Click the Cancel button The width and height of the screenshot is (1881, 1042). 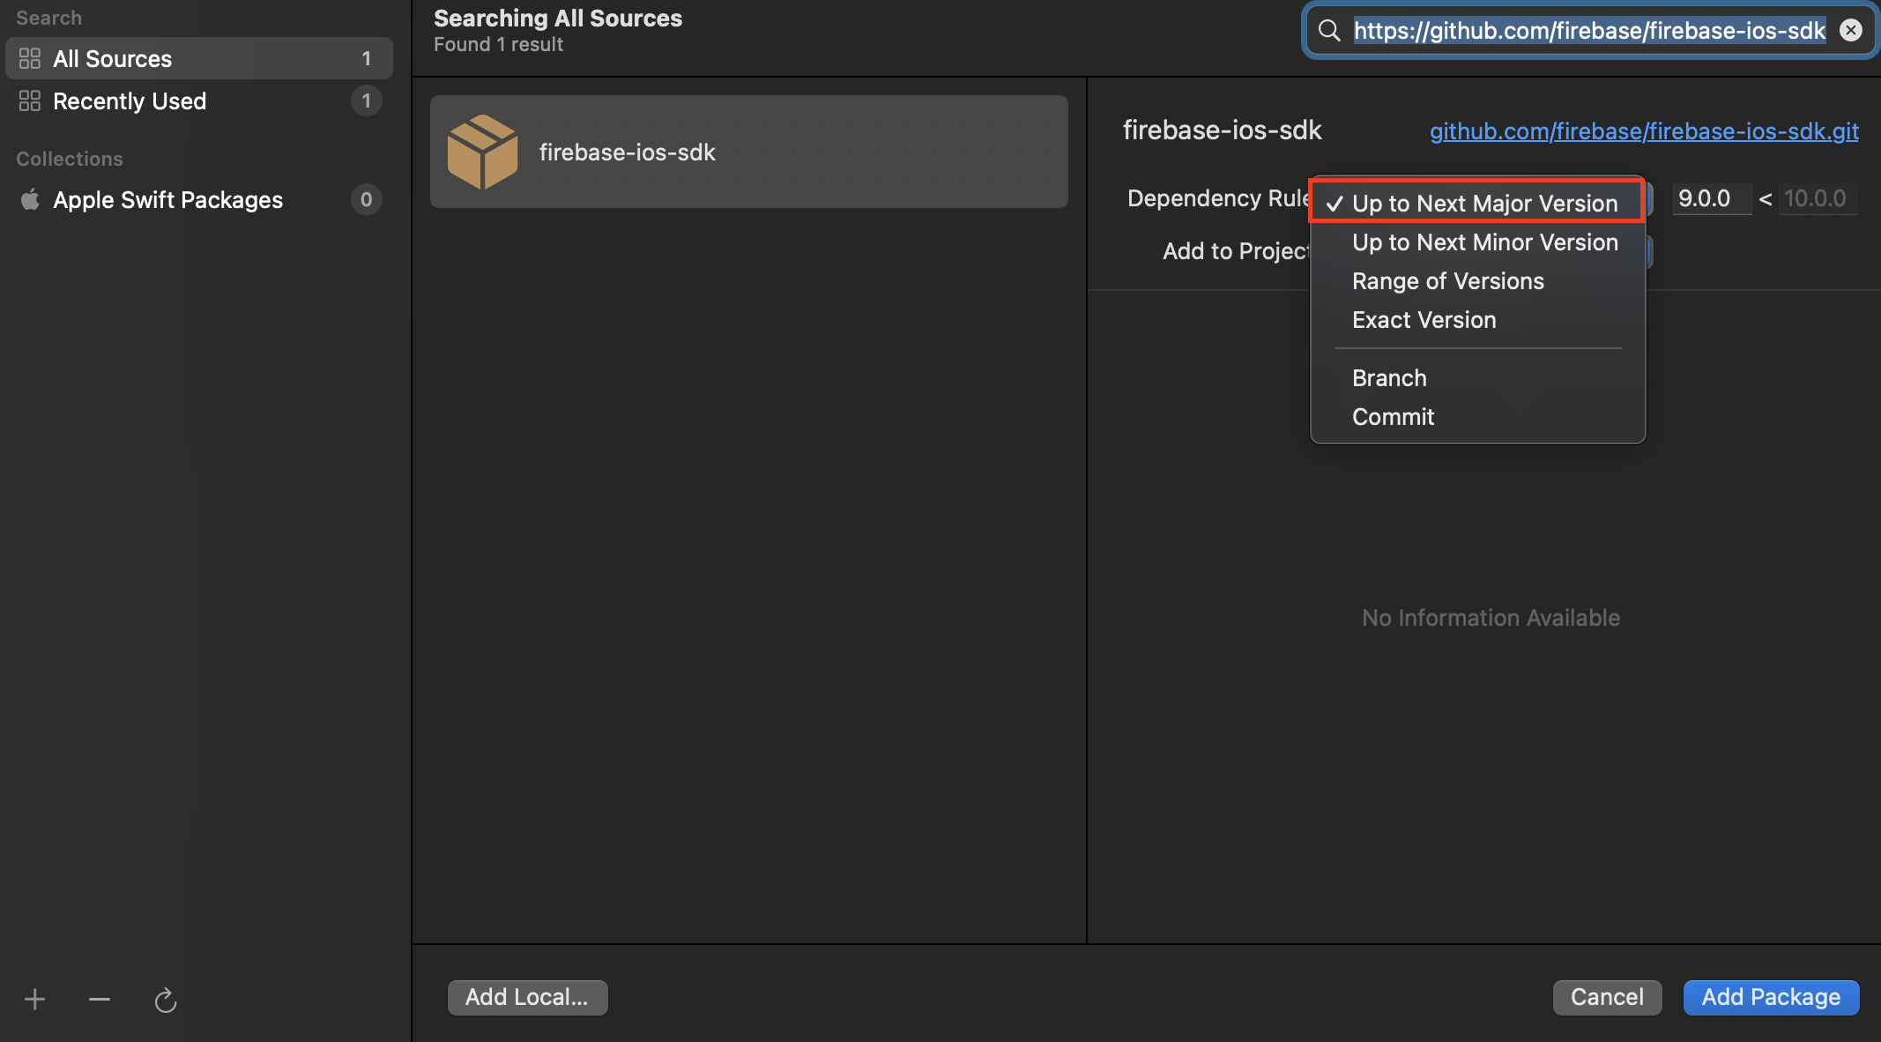[1607, 997]
